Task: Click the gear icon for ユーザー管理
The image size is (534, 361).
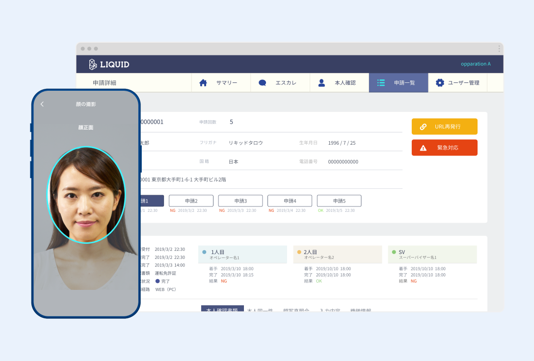Action: [x=440, y=83]
